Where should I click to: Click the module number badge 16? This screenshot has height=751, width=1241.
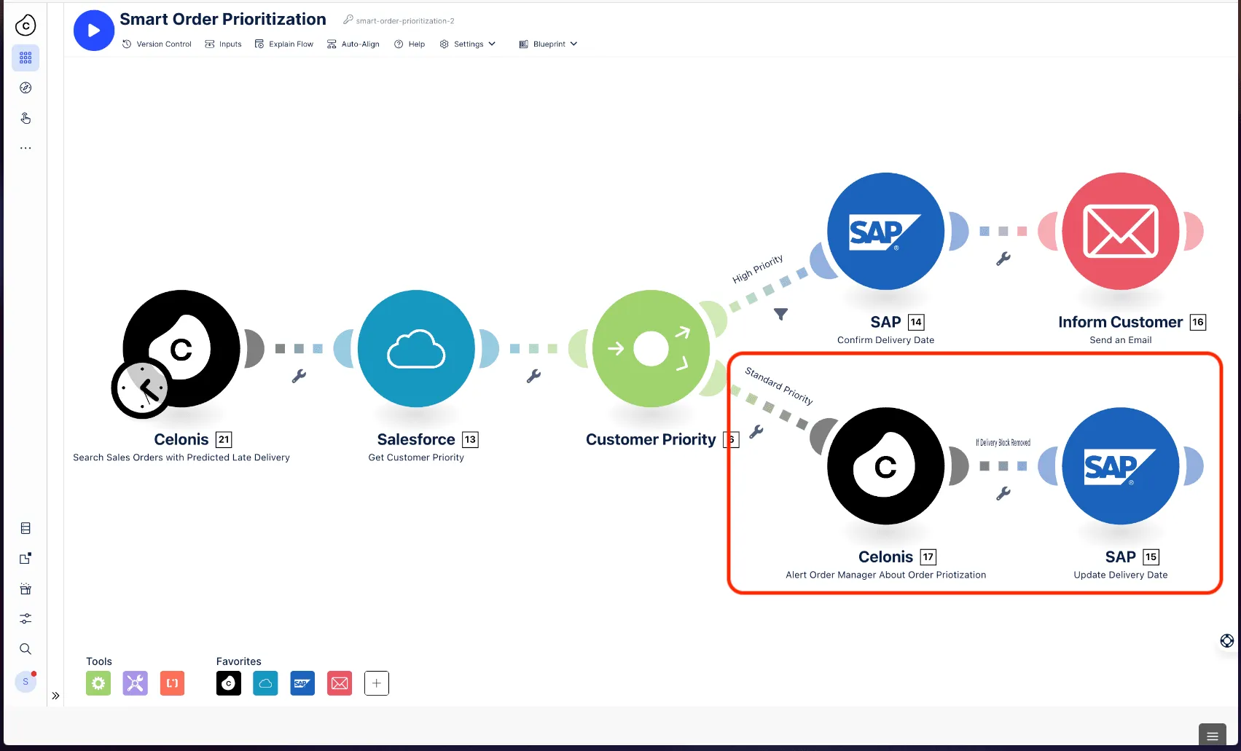[x=1198, y=322]
